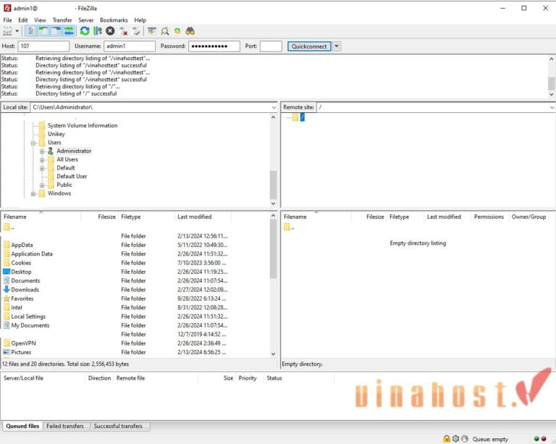Open the Remote site path dropdown
Screen dimensions: 556x444
[552, 107]
